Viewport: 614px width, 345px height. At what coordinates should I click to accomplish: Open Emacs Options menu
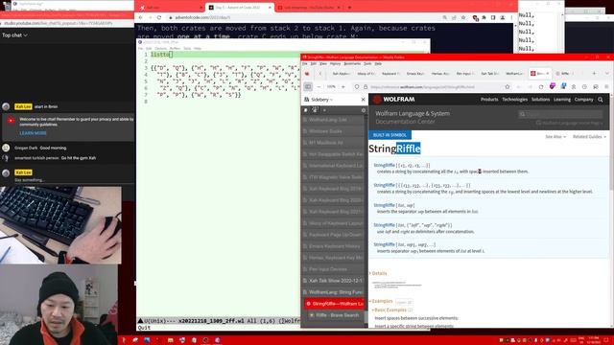[x=160, y=49]
